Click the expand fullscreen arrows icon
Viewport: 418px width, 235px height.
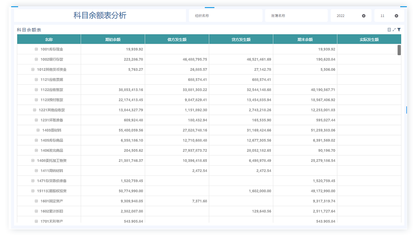click(x=394, y=30)
